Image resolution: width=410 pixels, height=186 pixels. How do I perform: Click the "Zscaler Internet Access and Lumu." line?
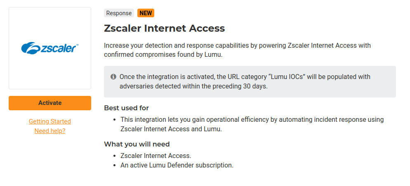(171, 129)
